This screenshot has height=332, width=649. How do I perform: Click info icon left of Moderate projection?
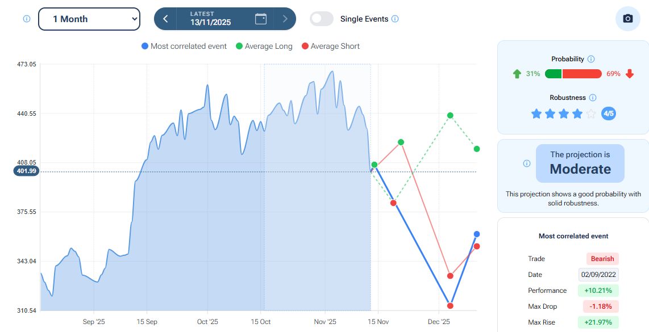click(x=526, y=163)
